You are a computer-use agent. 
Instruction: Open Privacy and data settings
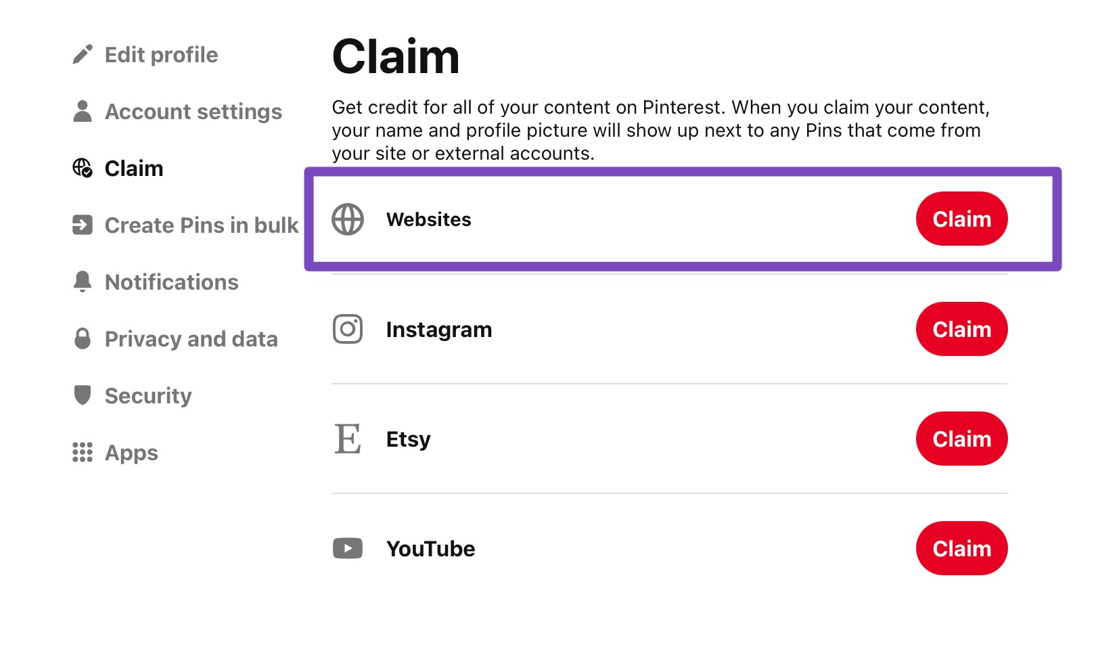click(x=191, y=338)
